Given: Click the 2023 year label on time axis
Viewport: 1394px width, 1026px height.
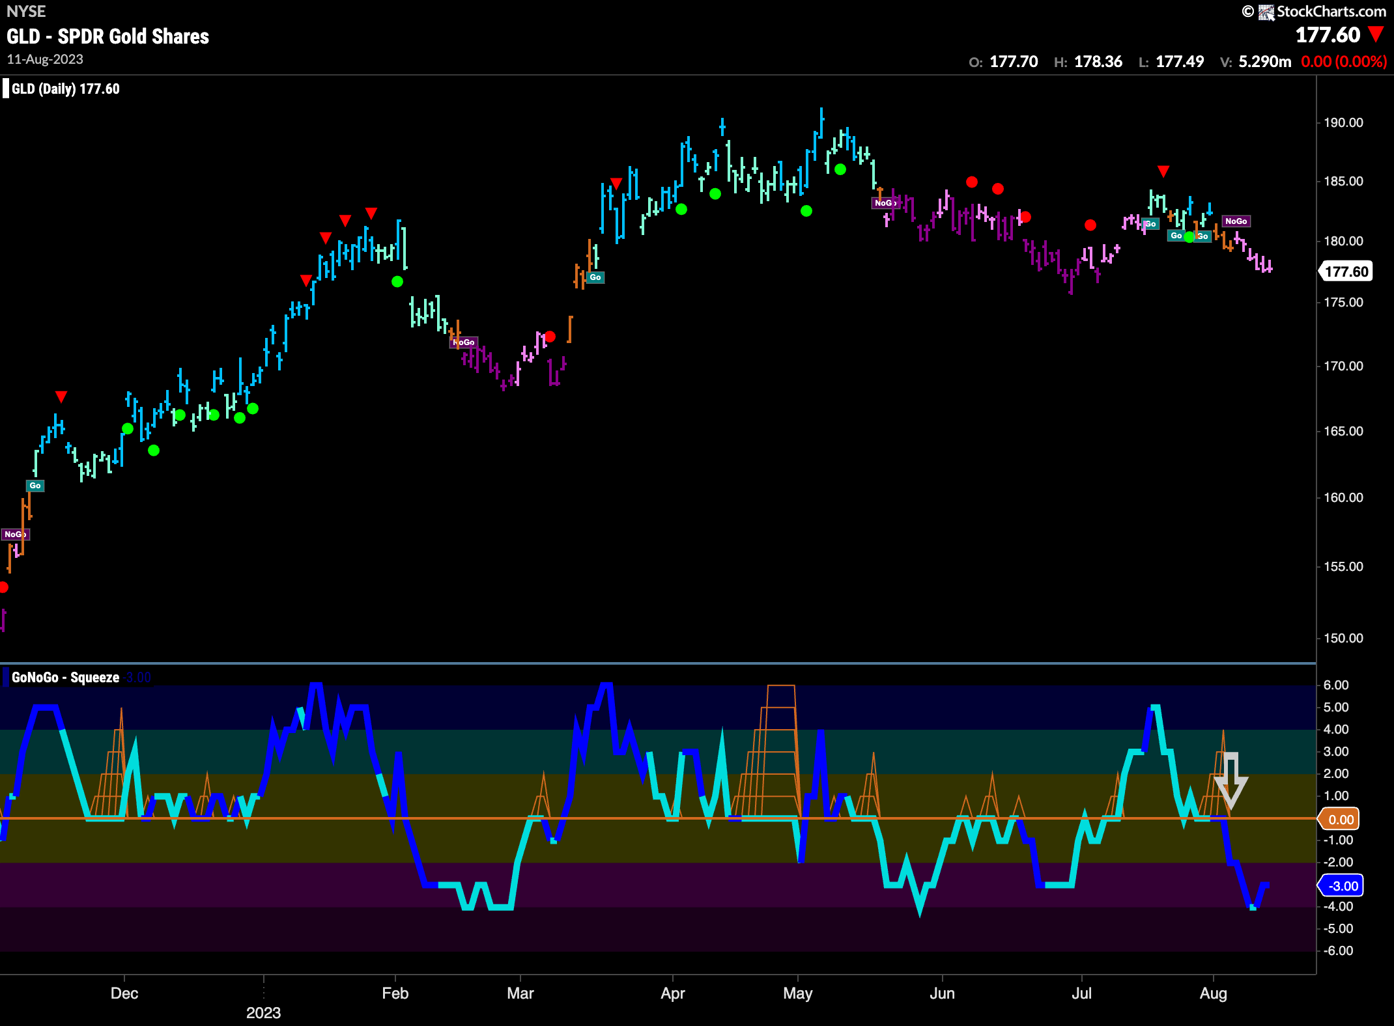Looking at the screenshot, I should tap(264, 1013).
